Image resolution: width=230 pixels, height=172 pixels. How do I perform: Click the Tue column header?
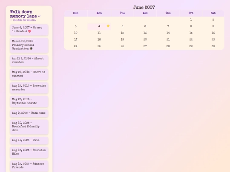point(122,13)
